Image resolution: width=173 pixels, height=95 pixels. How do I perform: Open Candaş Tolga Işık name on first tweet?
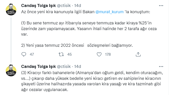39,5
